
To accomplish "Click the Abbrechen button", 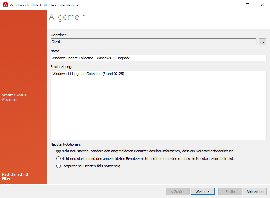I will click(255, 191).
